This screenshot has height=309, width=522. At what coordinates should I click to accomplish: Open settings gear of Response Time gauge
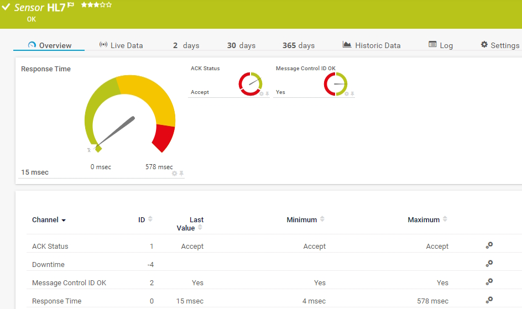tap(175, 173)
